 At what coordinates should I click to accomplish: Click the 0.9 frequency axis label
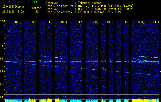[2, 59]
